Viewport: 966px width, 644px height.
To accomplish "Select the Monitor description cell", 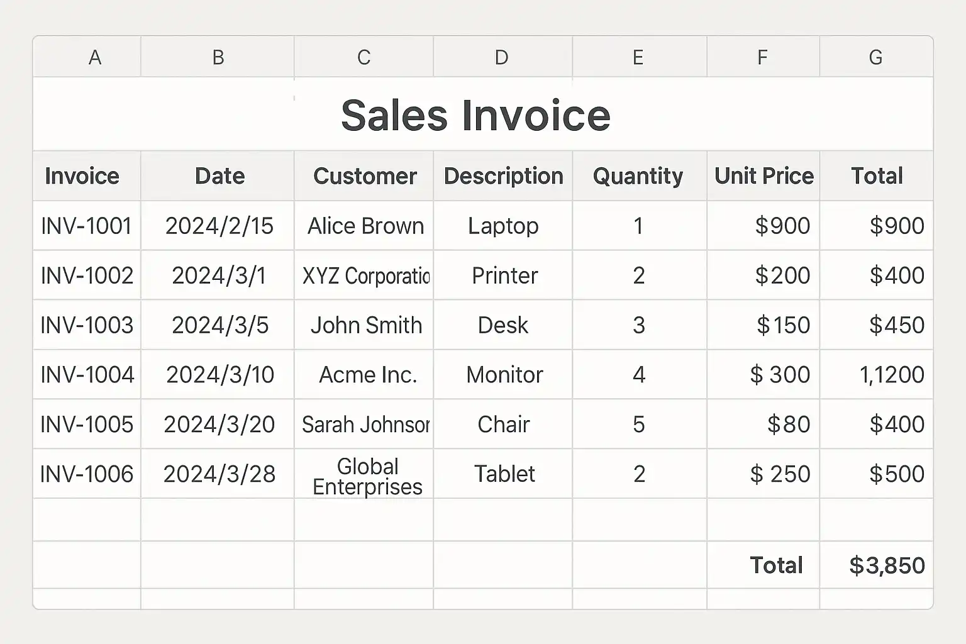I will coord(504,375).
